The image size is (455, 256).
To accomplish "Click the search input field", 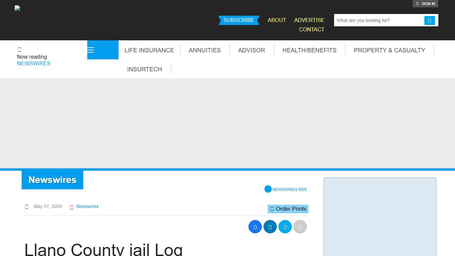I will click(376, 20).
